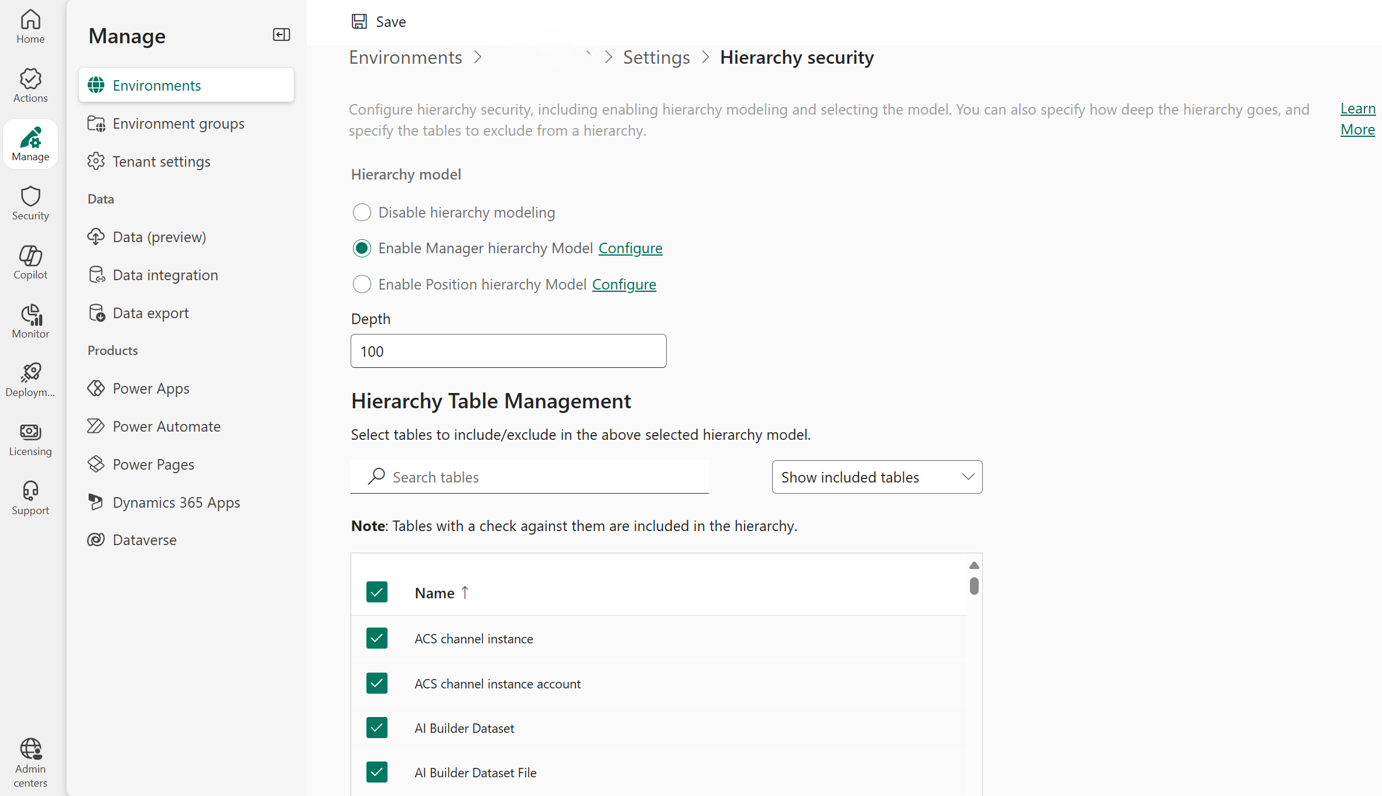Open Copilot from the navigation rail
The height and width of the screenshot is (796, 1382).
click(x=30, y=256)
